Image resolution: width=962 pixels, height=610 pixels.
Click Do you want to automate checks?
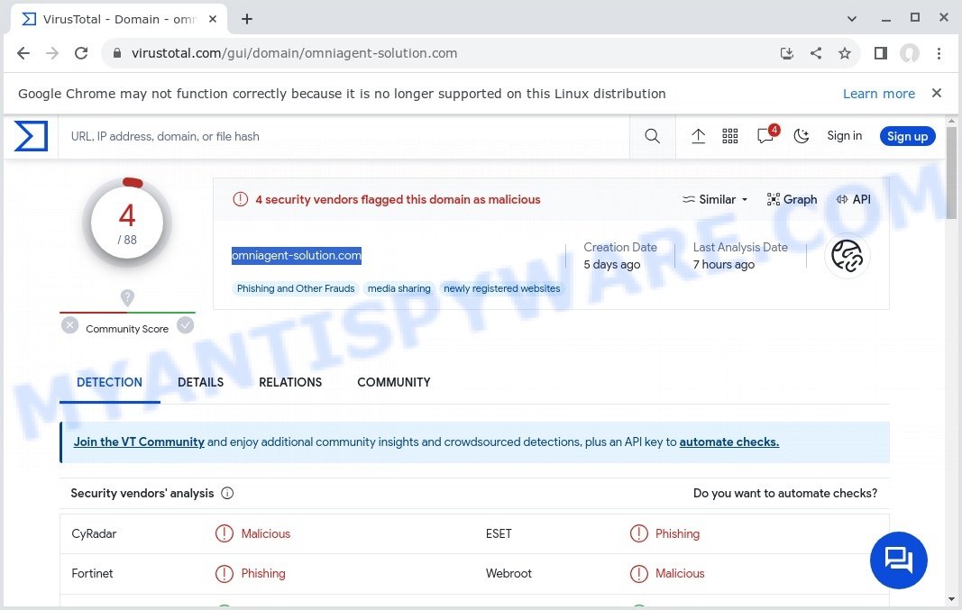(x=784, y=493)
